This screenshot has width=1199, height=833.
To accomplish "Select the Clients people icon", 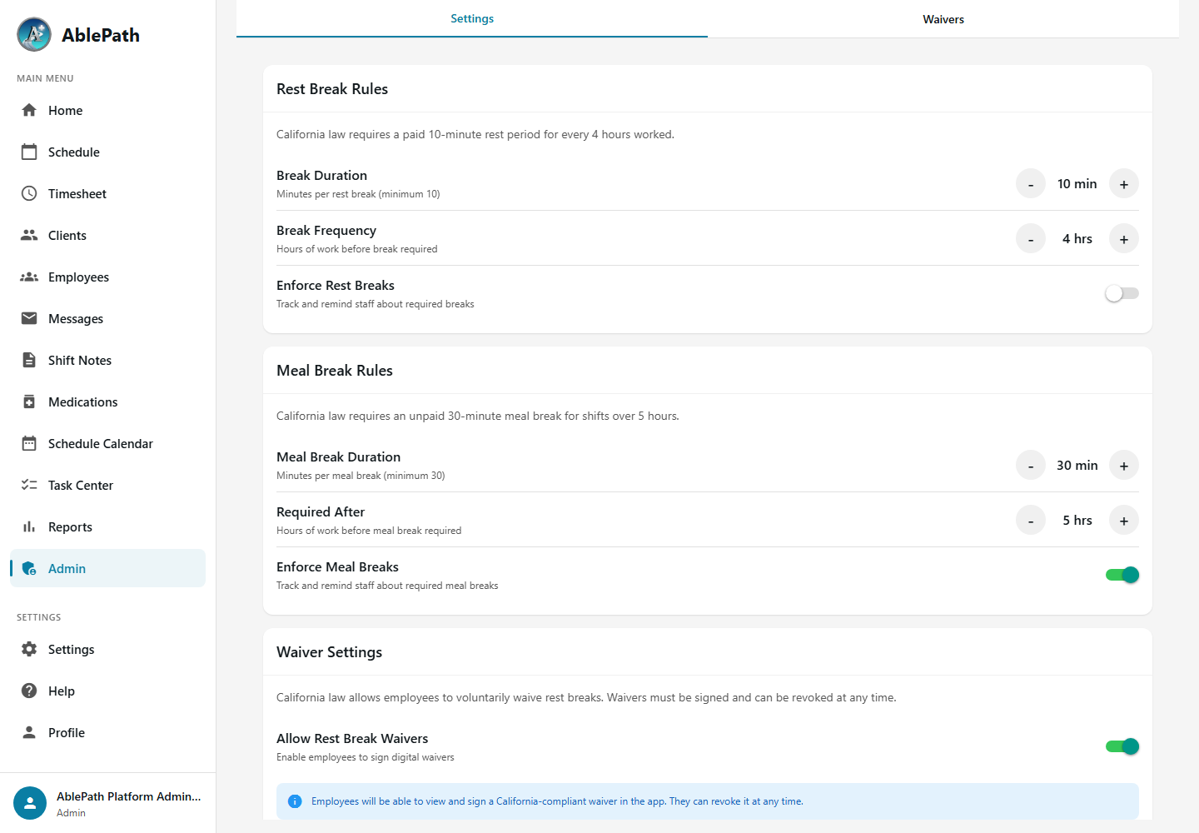I will (29, 235).
